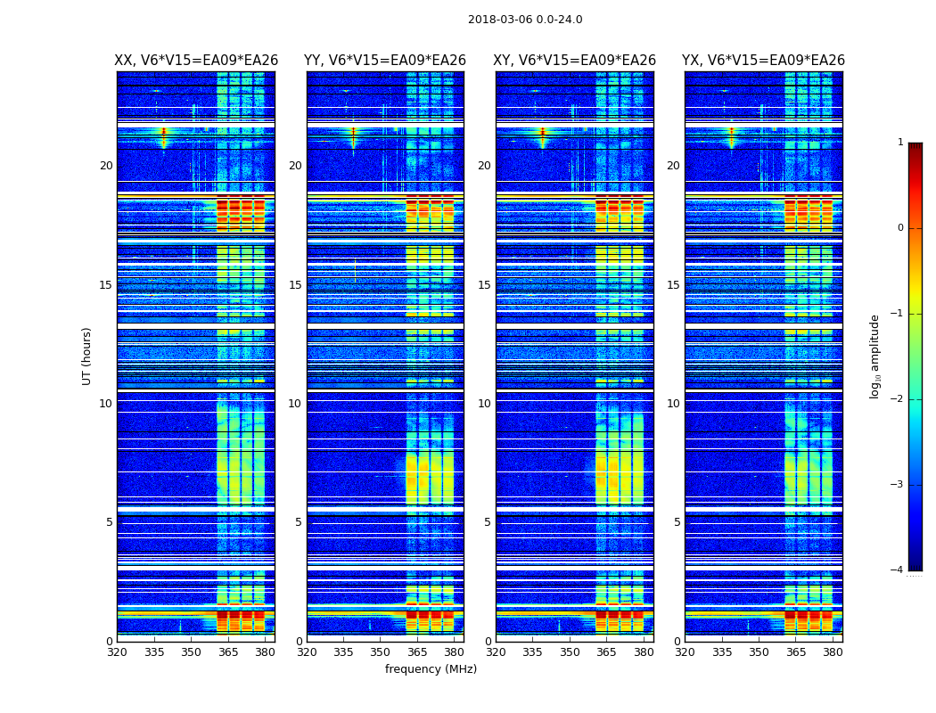Viewport: 936px width, 713px height.
Task: Click the 20 y-tick left of XX panel
Action: [106, 166]
